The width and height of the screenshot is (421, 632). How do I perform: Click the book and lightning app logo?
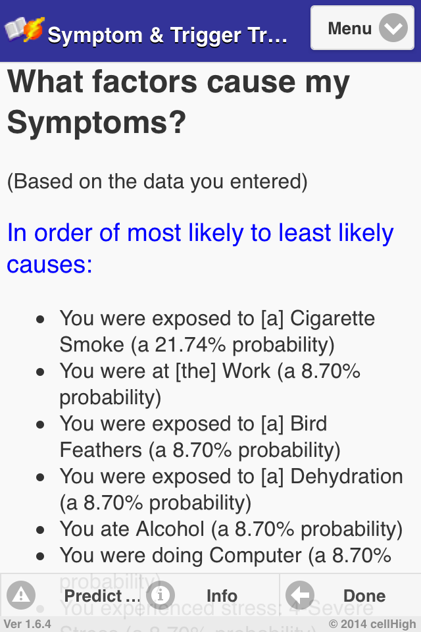coord(24,30)
